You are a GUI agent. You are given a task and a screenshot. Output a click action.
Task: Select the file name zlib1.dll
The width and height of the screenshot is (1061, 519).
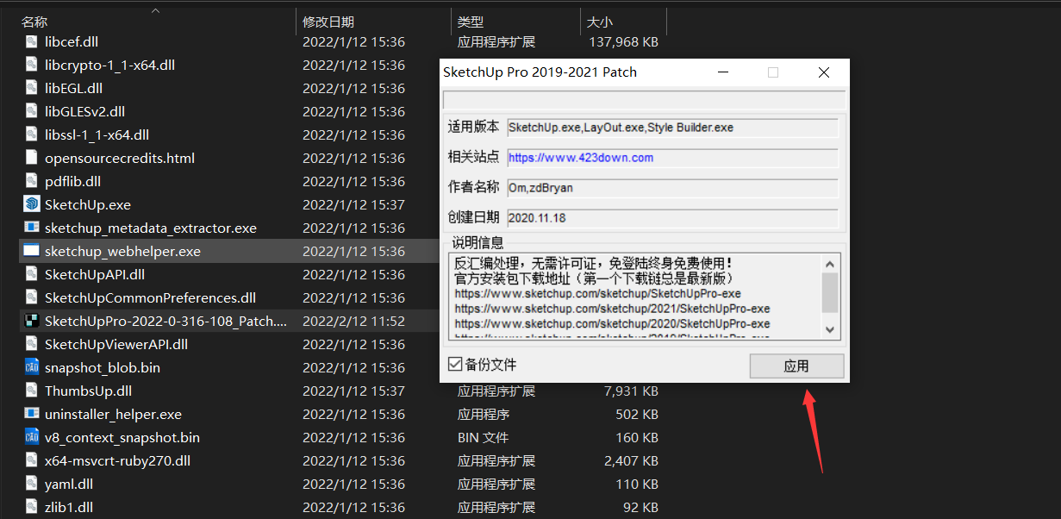coord(69,507)
